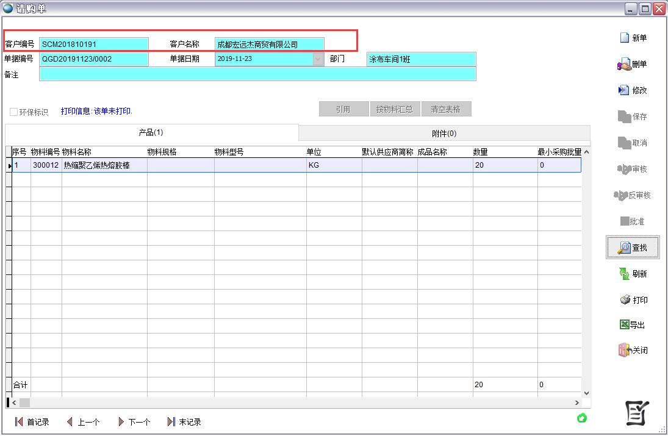Toggle the 环保标识 checkbox

pyautogui.click(x=13, y=112)
